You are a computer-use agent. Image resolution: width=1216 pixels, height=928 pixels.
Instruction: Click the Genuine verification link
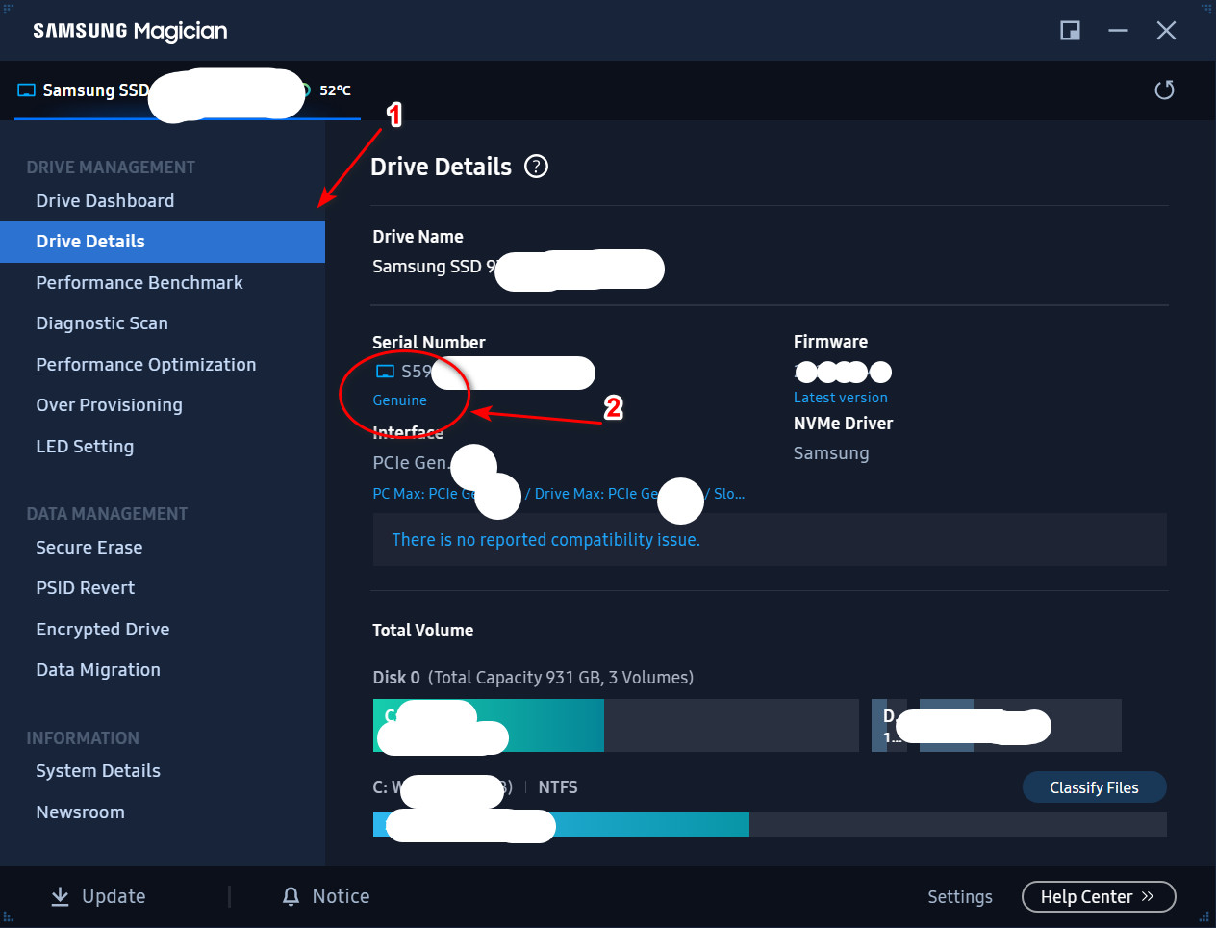click(x=399, y=400)
